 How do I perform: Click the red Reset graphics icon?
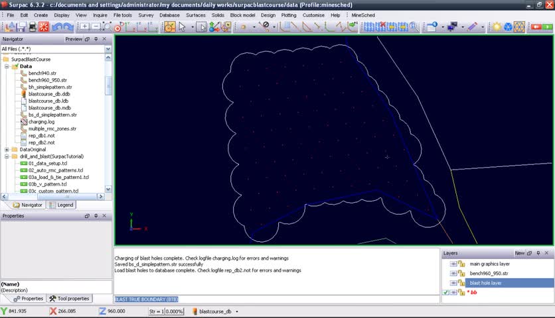[44, 27]
